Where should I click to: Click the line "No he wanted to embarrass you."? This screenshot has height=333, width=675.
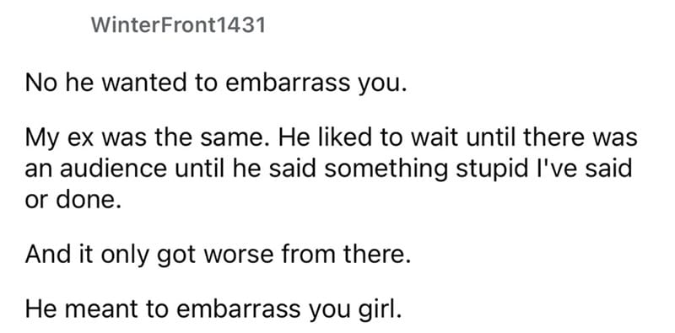pos(216,83)
